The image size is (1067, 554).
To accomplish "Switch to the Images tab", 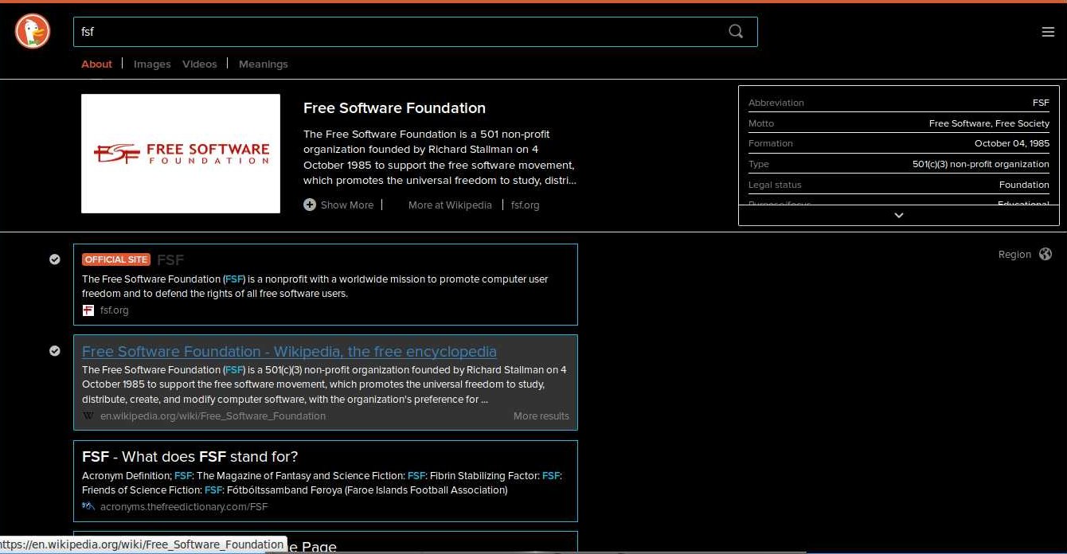I will click(x=152, y=64).
